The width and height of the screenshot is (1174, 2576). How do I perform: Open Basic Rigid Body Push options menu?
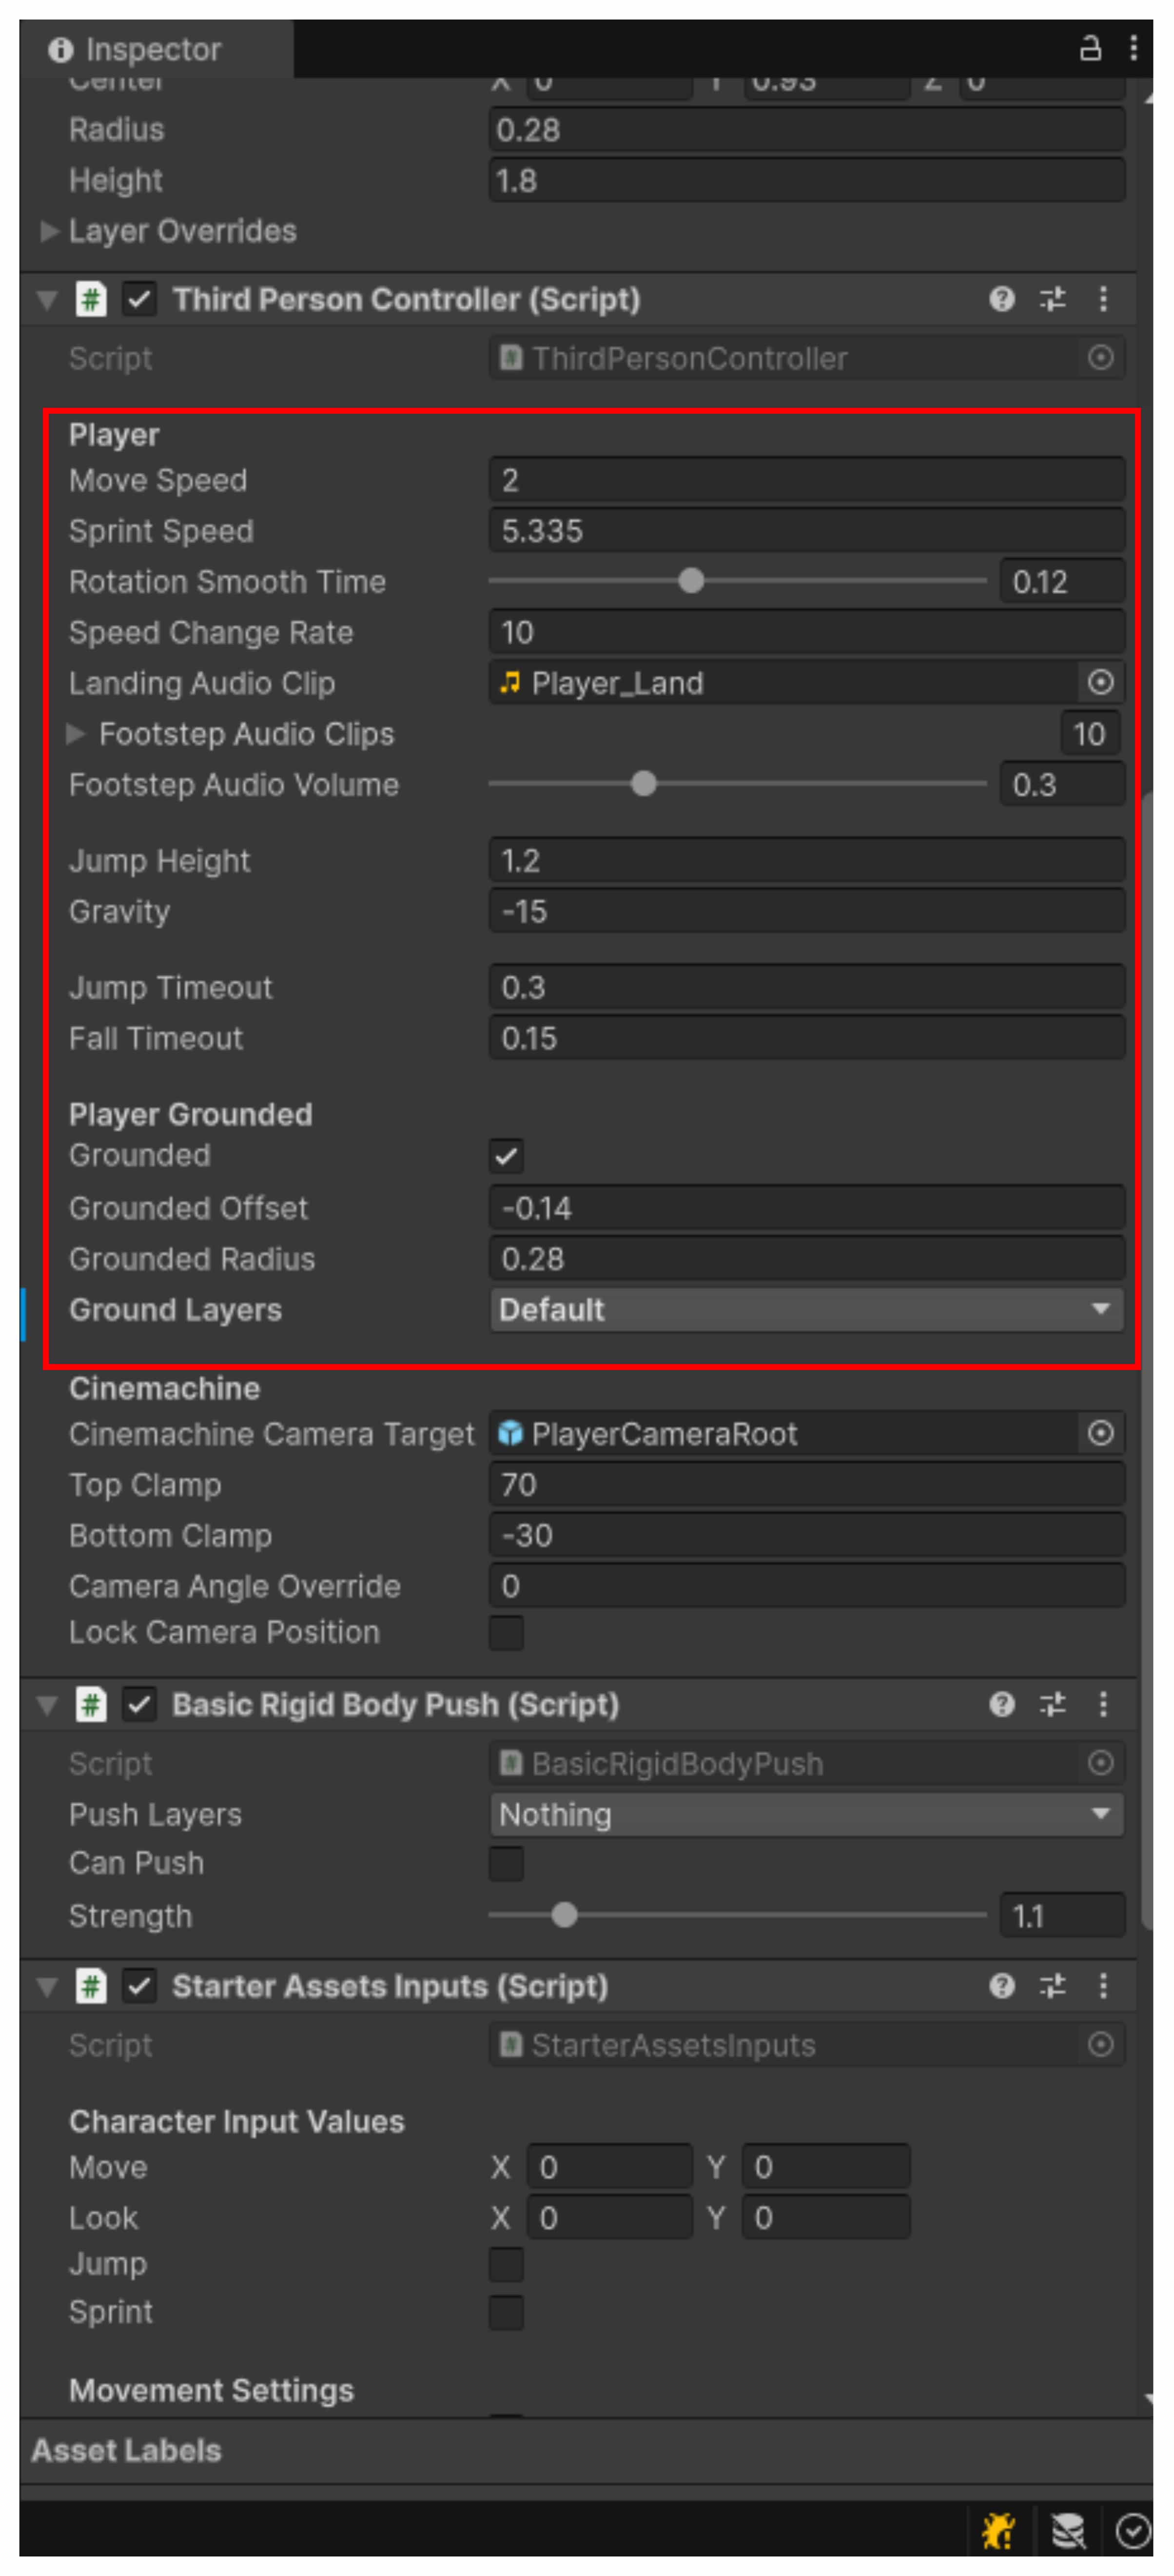1103,1704
